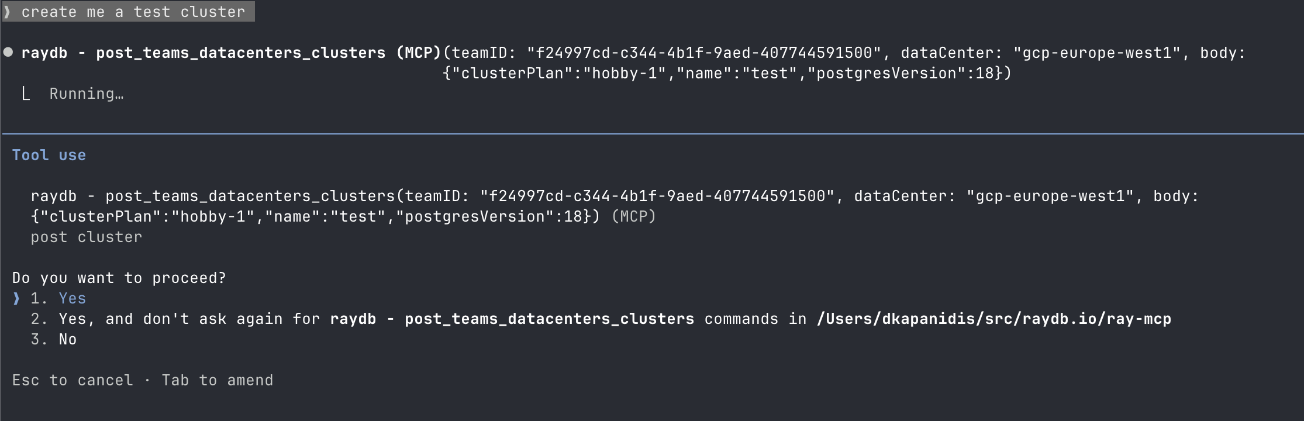Screen dimensions: 1304x421
Task: Click the white status bullet beside raydb
Action: (8, 52)
